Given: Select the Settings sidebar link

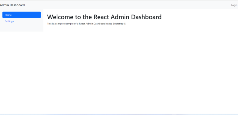Looking at the screenshot, I should (9, 21).
